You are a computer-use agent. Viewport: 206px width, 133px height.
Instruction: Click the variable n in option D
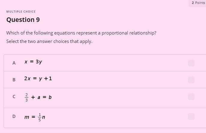click(44, 117)
